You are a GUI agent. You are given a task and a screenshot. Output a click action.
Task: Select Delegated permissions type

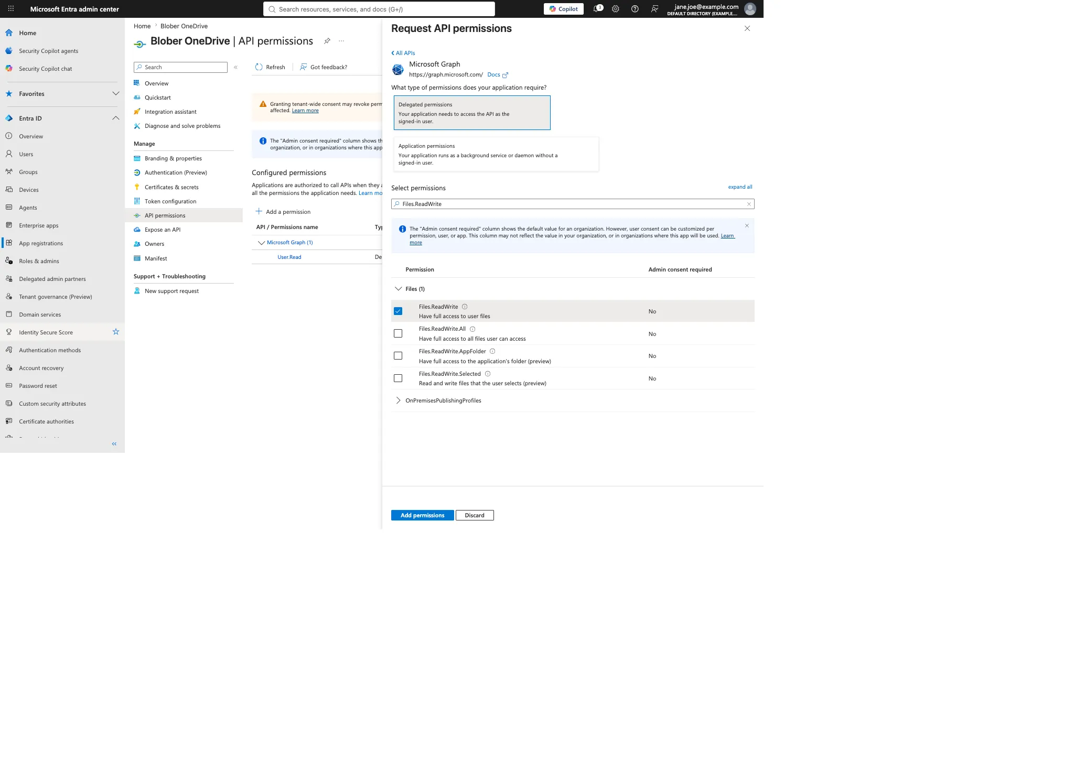pos(472,113)
